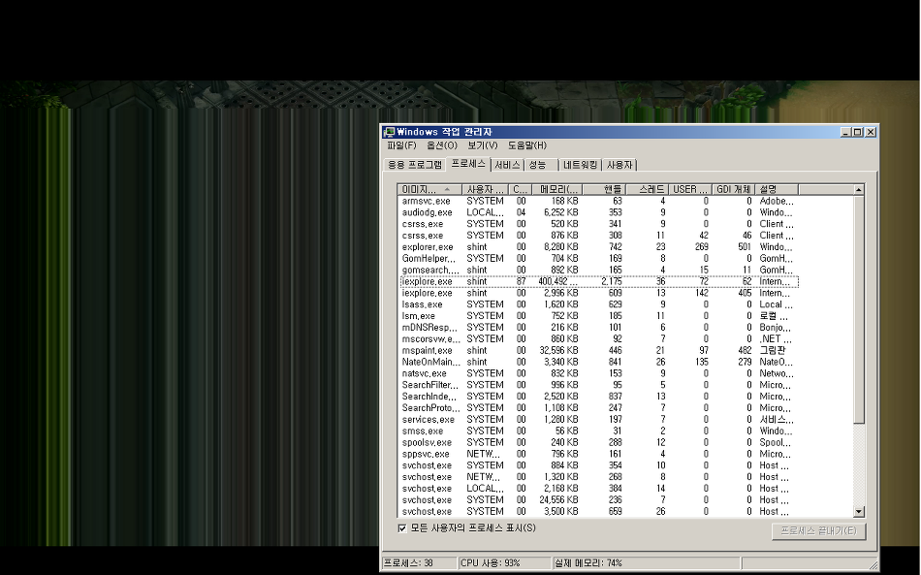Open the 옵션(O) menu
This screenshot has width=921, height=575.
442,145
